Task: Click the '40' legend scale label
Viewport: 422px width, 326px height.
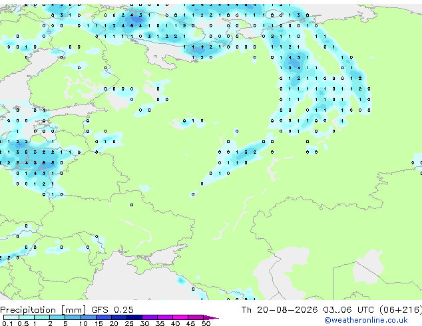Action: (176, 323)
